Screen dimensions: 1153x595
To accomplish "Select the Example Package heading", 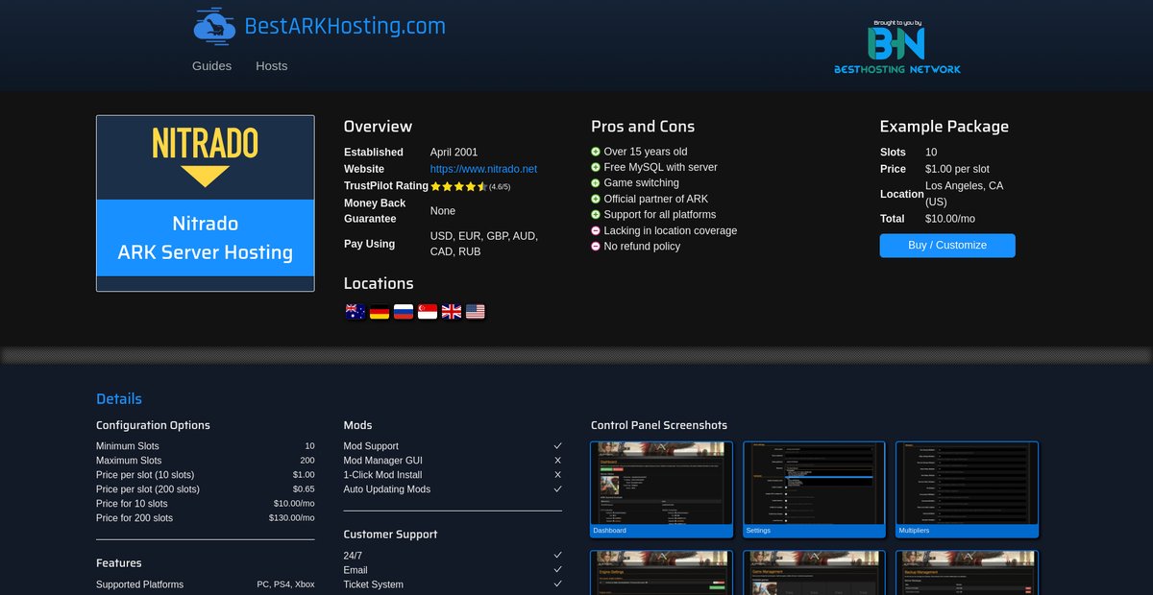I will pyautogui.click(x=944, y=127).
